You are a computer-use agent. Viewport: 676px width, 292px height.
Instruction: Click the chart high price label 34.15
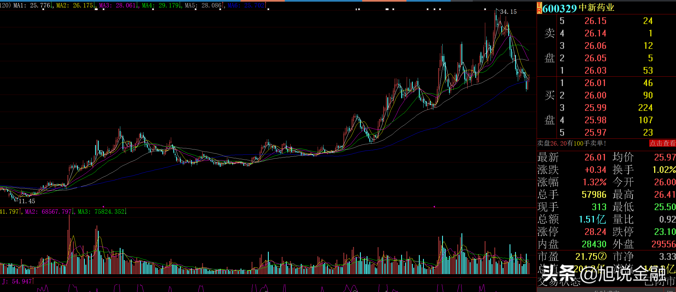pyautogui.click(x=508, y=12)
